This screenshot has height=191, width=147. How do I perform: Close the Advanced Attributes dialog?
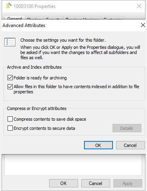tap(143, 25)
